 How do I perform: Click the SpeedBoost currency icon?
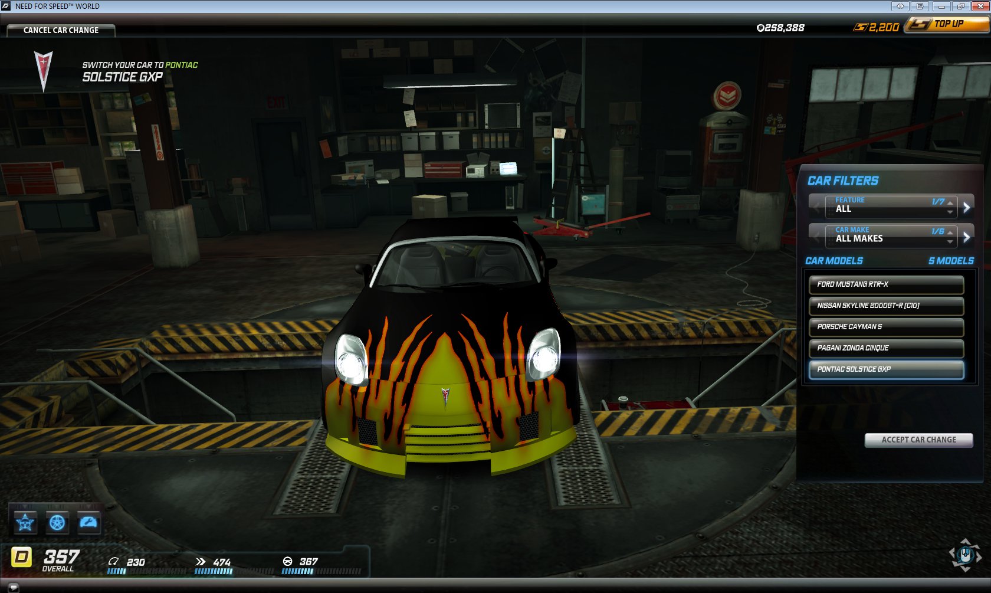tap(861, 27)
